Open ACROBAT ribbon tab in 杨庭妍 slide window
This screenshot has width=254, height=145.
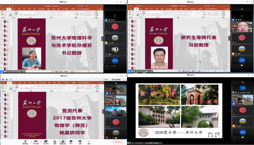click(x=66, y=83)
